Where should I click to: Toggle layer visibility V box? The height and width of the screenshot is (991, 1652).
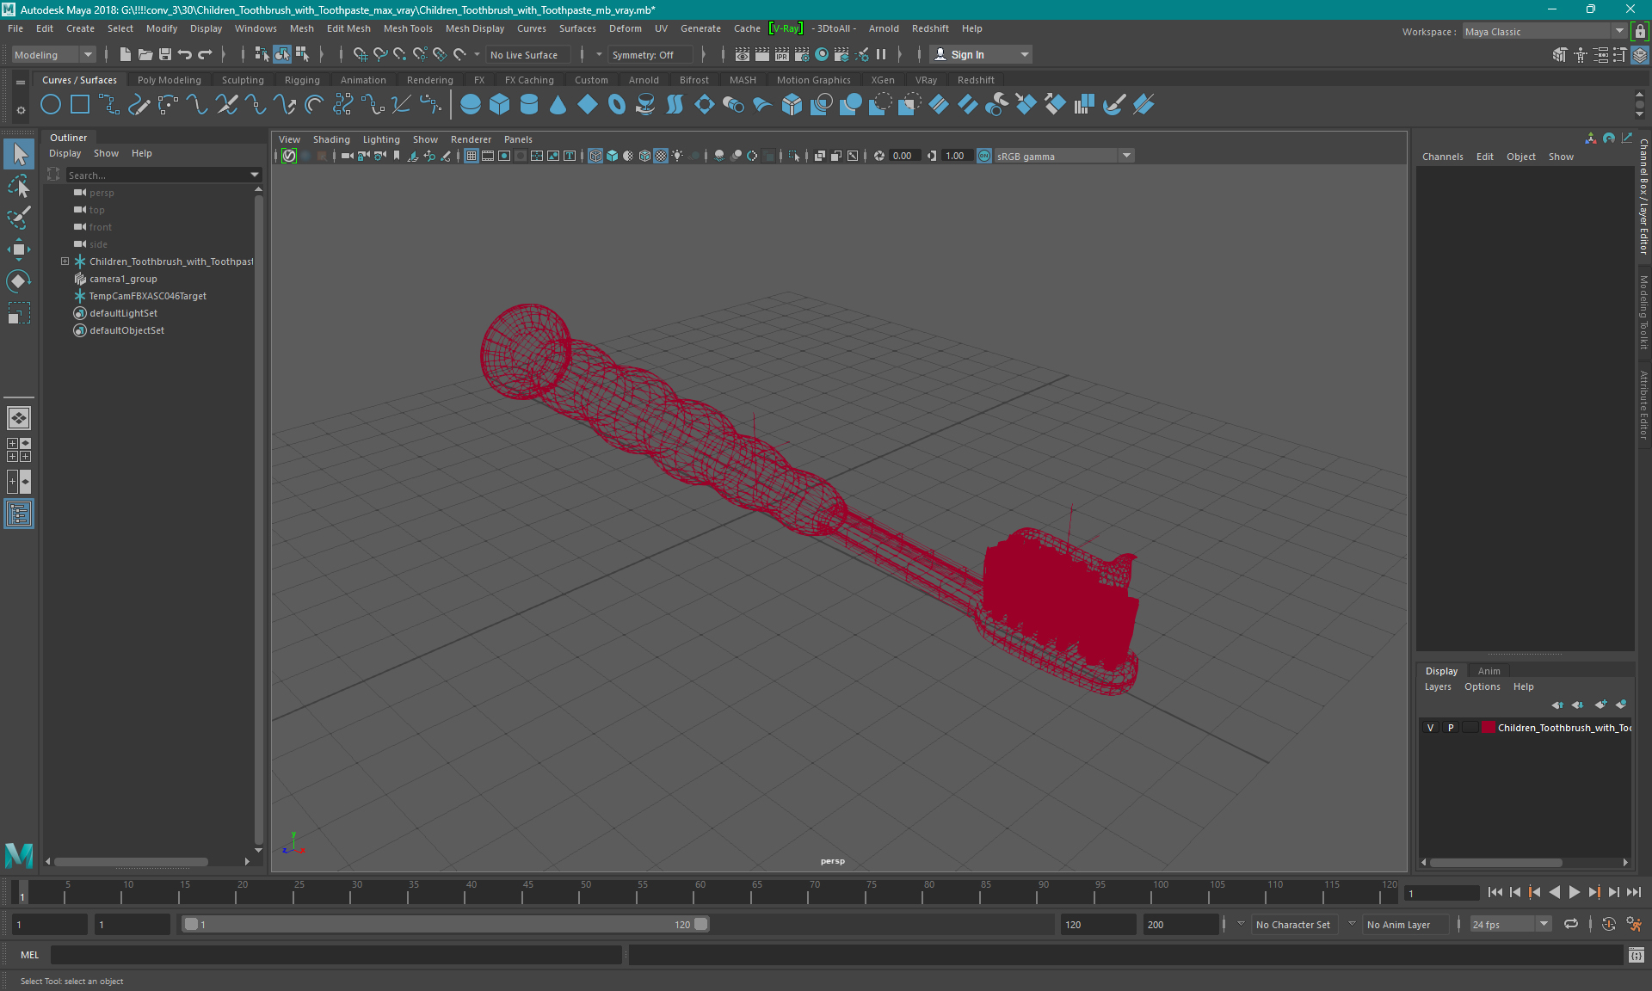pos(1431,728)
